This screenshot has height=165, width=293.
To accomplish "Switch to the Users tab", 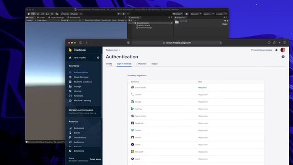I will click(109, 64).
